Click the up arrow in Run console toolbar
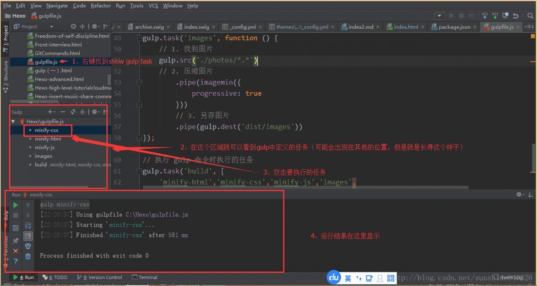Viewport: 537px width, 286px height. [x=28, y=205]
